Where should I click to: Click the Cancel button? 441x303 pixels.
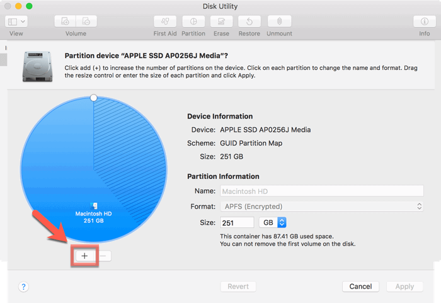point(360,287)
